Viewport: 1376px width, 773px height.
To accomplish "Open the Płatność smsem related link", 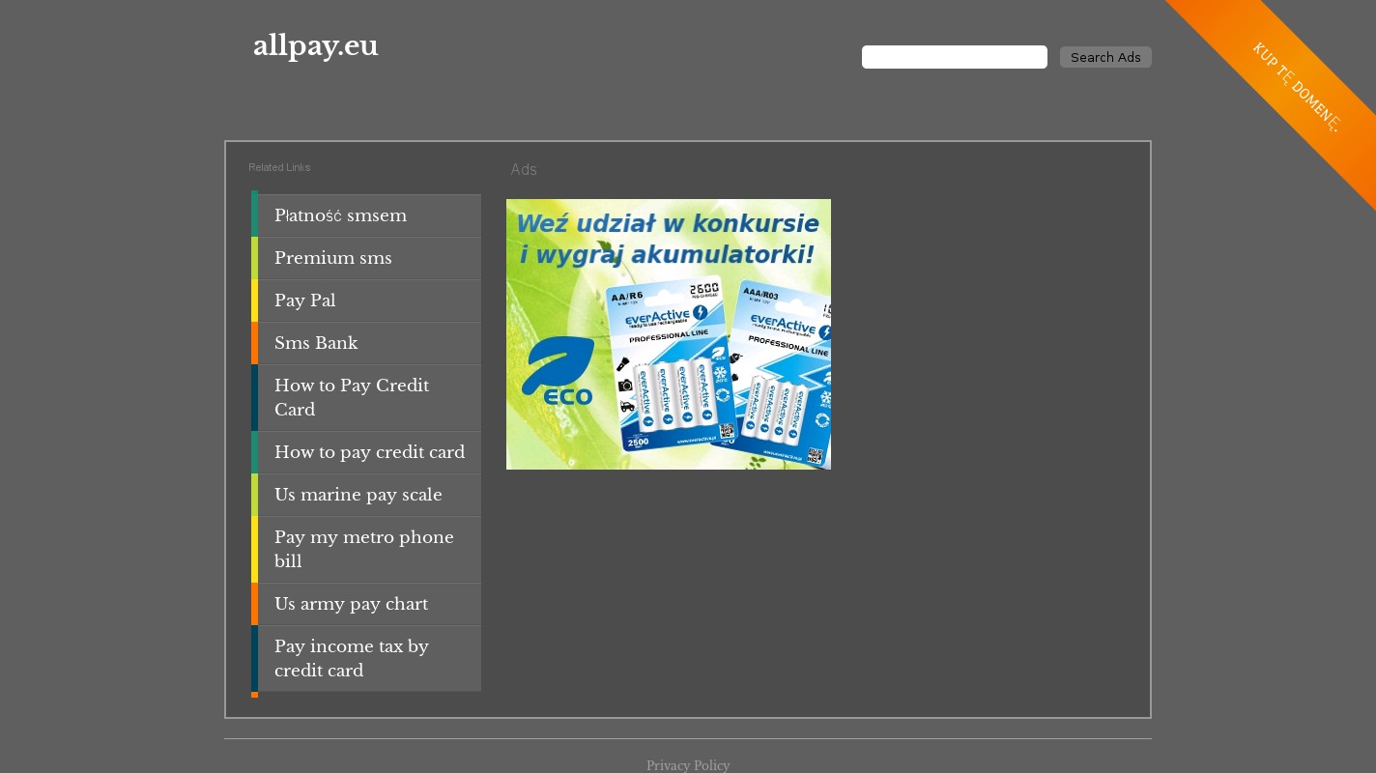I will [340, 215].
